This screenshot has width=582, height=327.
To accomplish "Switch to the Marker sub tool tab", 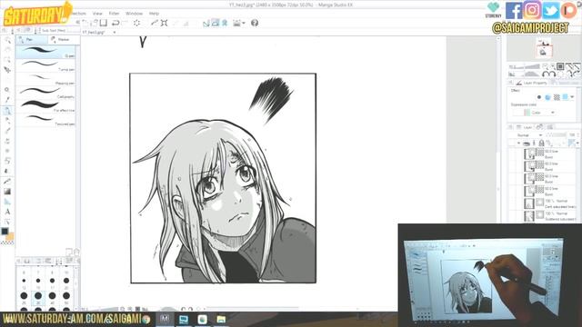I will pos(63,39).
